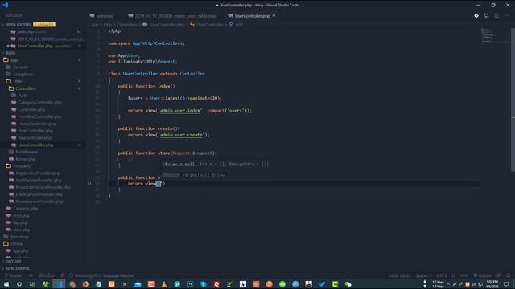515x289 pixels.
Task: Open FileZilla from the taskbar
Action: point(216,284)
